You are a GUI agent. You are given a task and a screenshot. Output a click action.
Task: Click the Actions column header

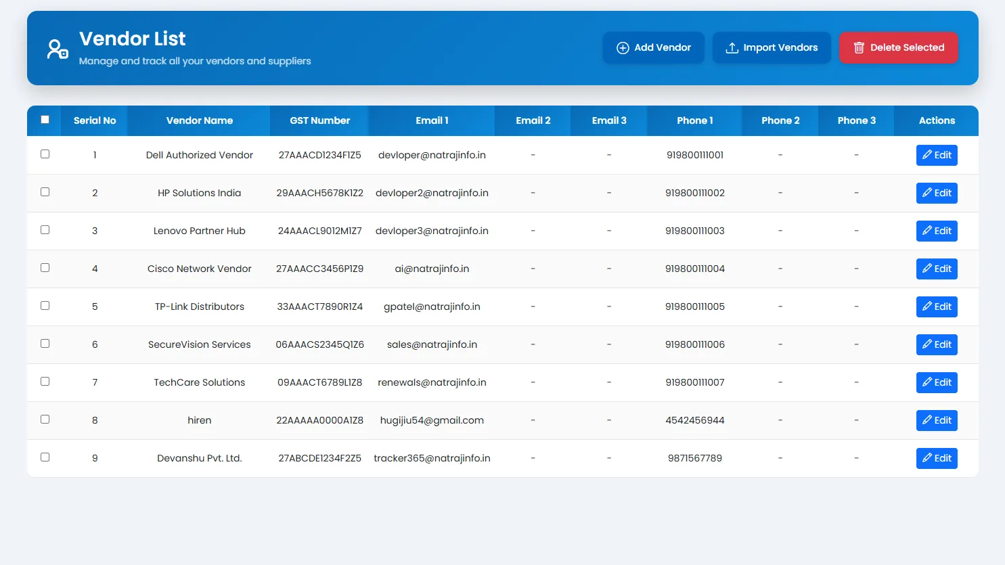click(x=937, y=120)
